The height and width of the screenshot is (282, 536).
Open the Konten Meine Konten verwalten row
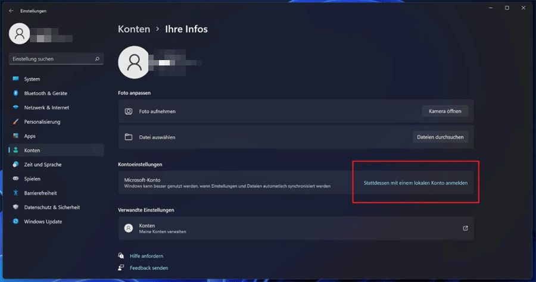click(x=296, y=228)
